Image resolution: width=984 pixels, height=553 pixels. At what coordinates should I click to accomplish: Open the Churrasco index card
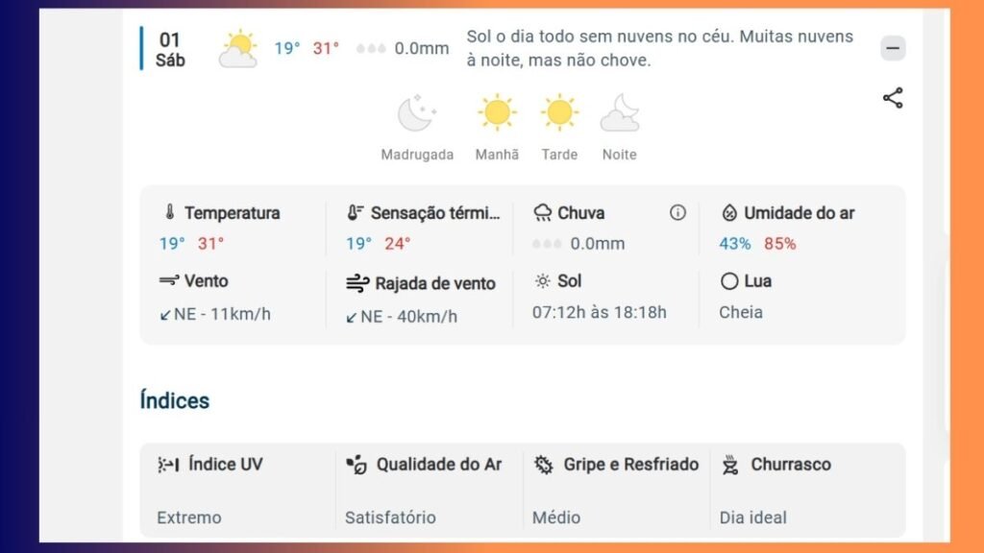point(806,491)
